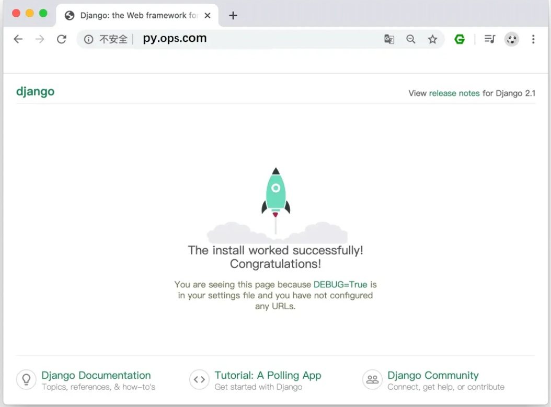Click the django logo heading

36,92
